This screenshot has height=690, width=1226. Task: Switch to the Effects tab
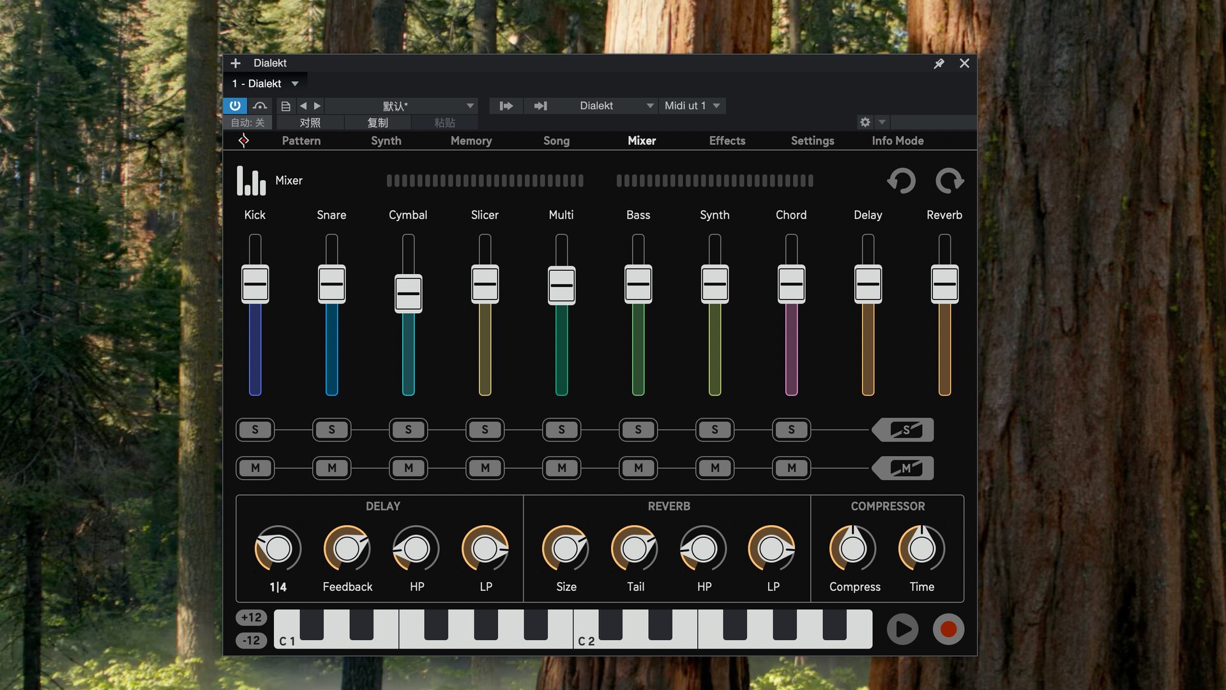tap(727, 141)
